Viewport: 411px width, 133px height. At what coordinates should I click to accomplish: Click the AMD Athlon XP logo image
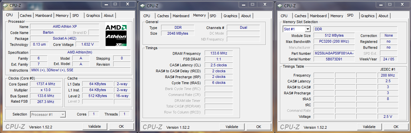(116, 35)
